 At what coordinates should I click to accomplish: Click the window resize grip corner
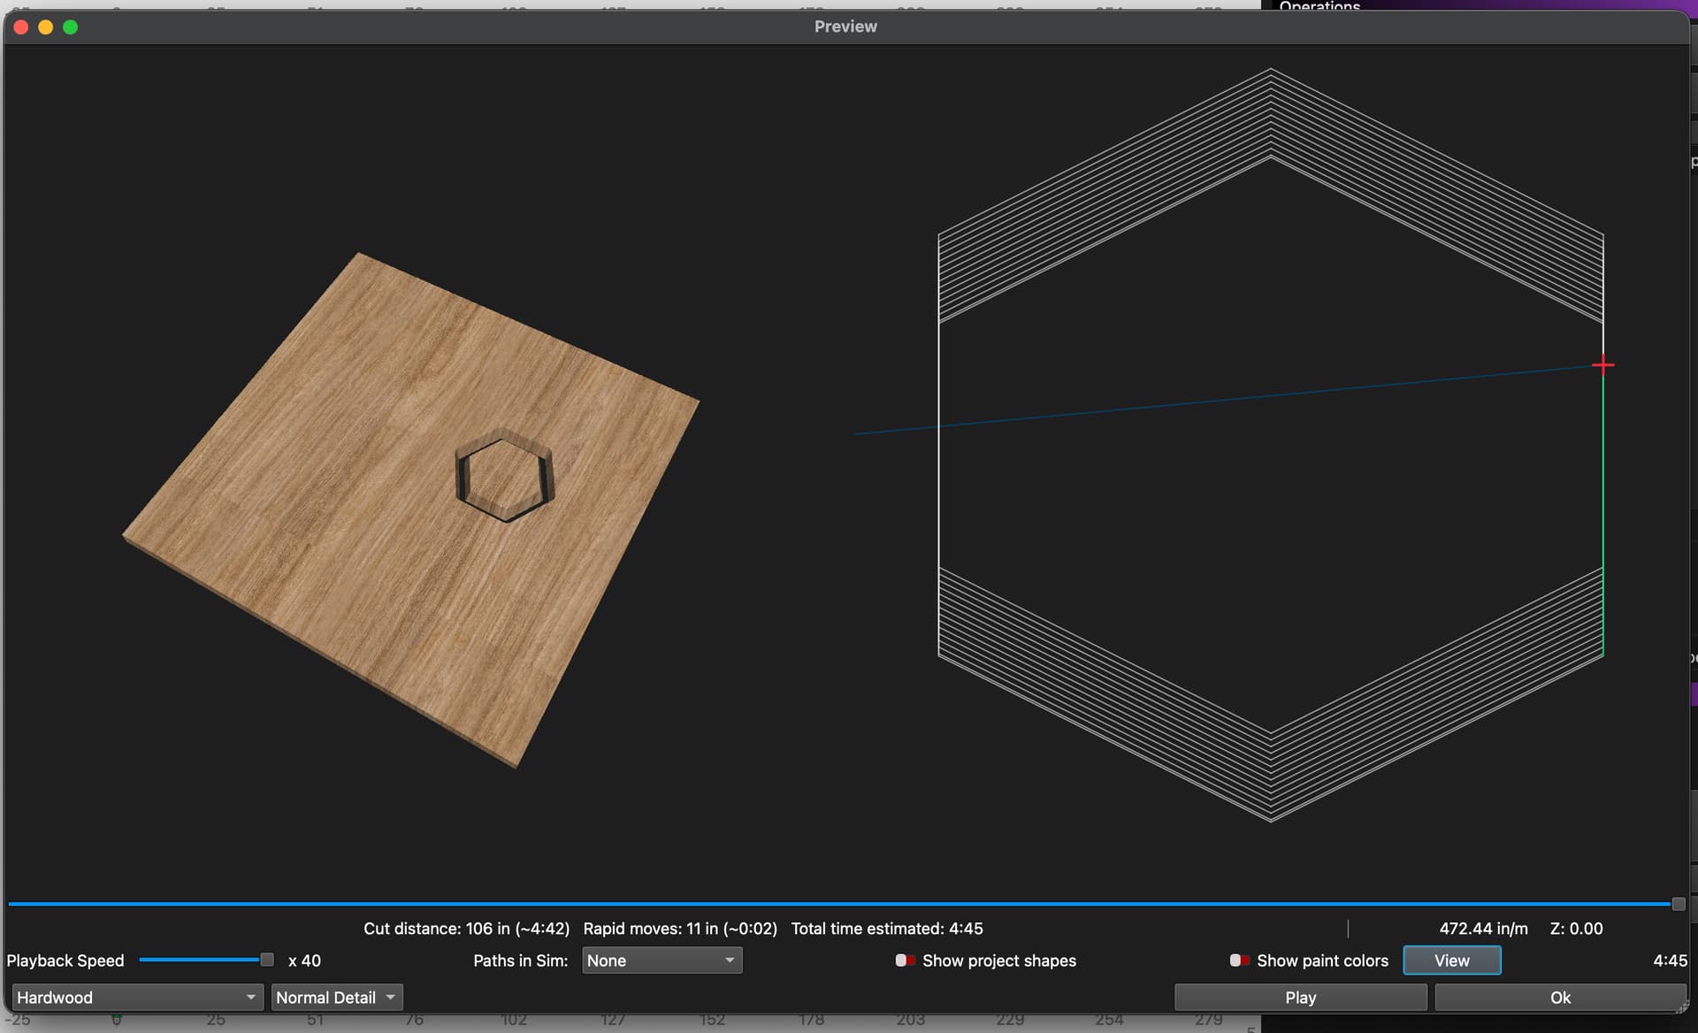point(1683,1006)
